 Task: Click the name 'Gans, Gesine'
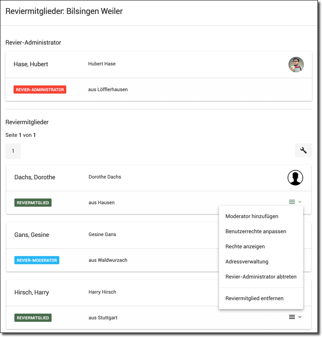pos(31,235)
